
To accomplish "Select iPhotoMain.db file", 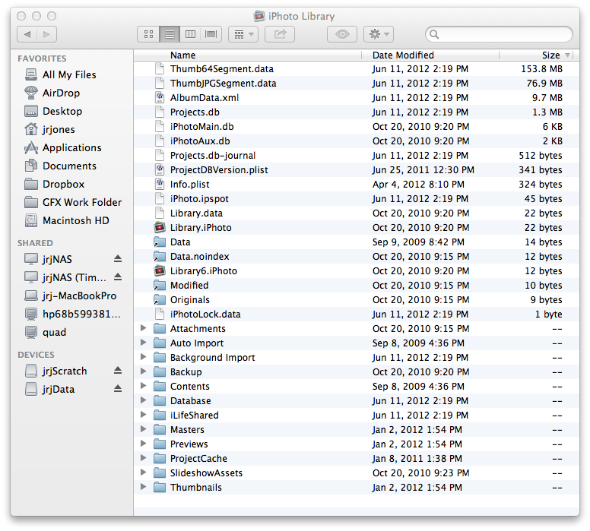I will click(357, 126).
